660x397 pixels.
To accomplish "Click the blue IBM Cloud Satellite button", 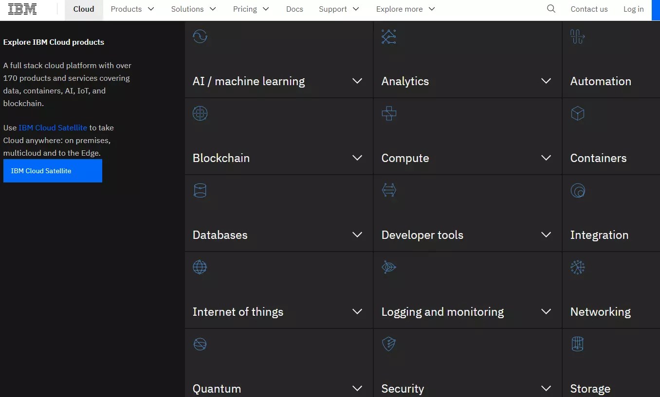I will tap(53, 171).
